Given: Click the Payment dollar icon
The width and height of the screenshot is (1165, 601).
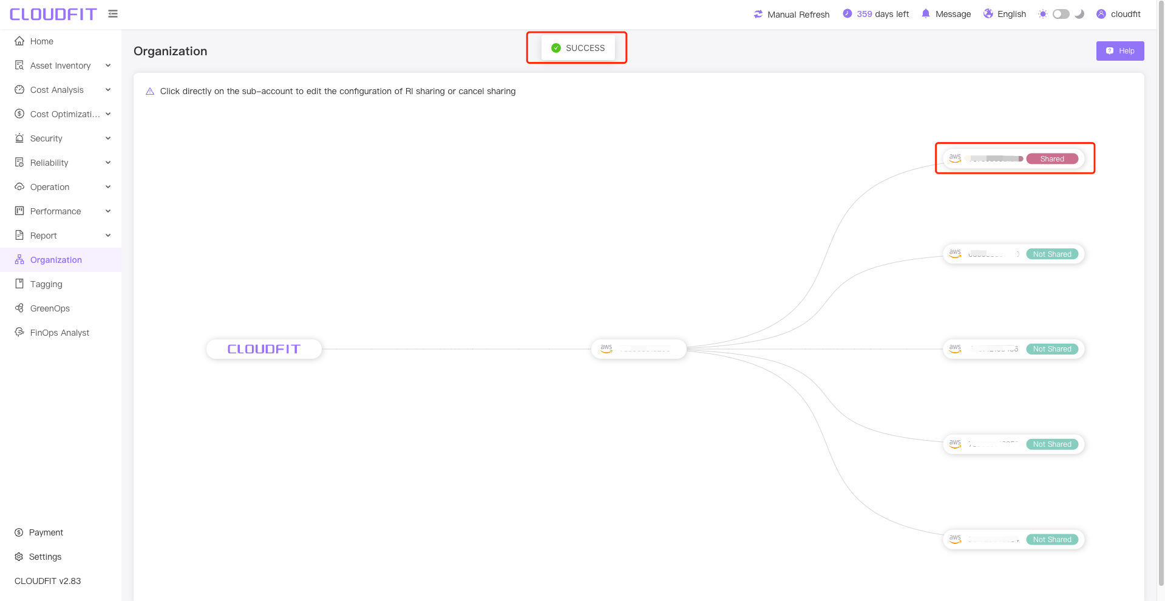Looking at the screenshot, I should [x=19, y=532].
